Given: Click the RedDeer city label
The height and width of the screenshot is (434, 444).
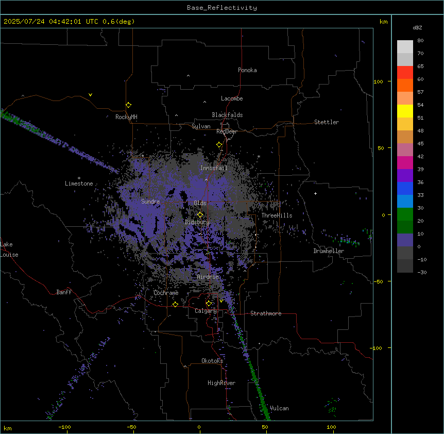Looking at the screenshot, I should (227, 131).
